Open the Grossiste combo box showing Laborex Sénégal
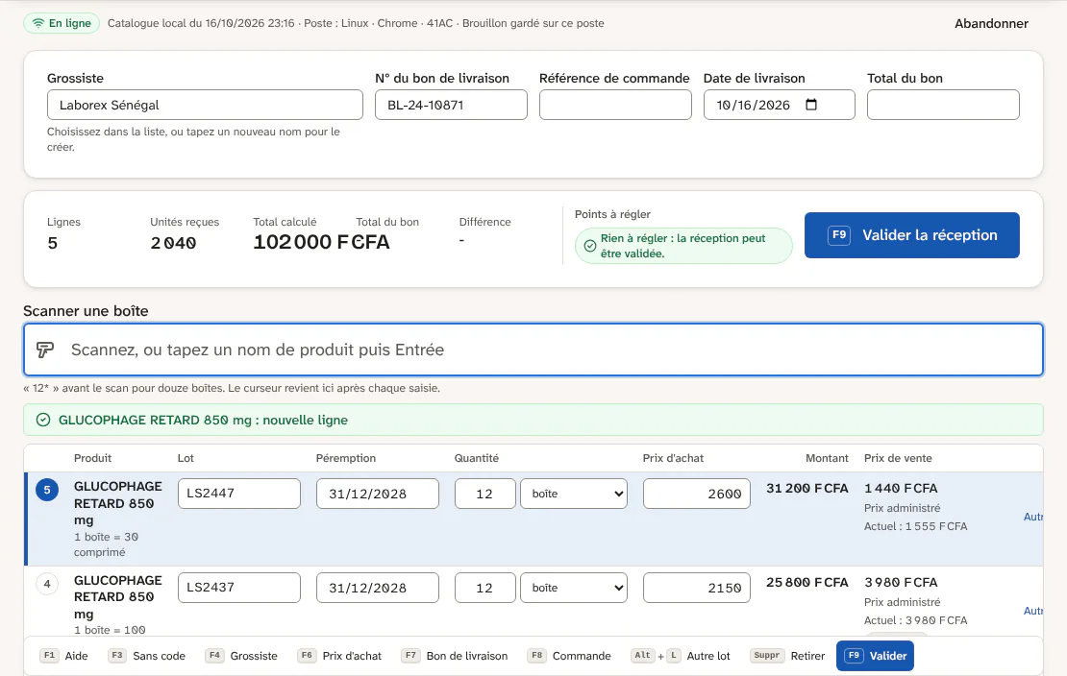Viewport: 1067px width, 676px height. (205, 105)
